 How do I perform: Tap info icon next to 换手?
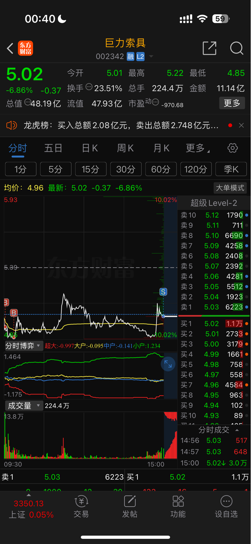tap(89, 87)
